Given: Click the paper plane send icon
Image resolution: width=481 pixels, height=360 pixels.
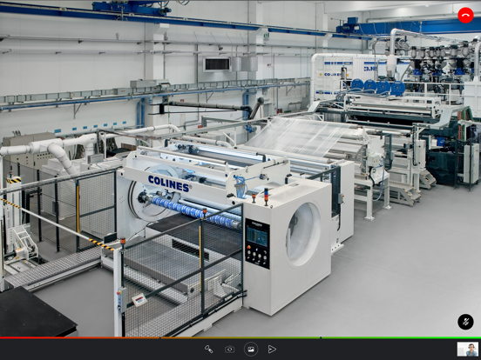Looking at the screenshot, I should [x=272, y=350].
